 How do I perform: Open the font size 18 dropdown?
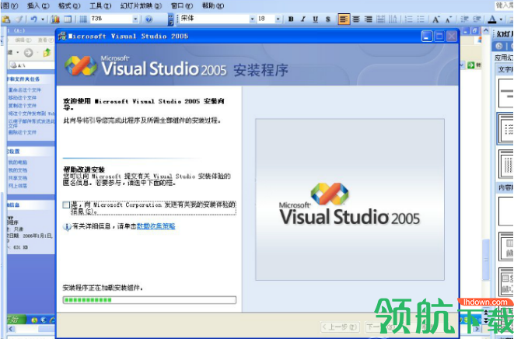pos(278,19)
